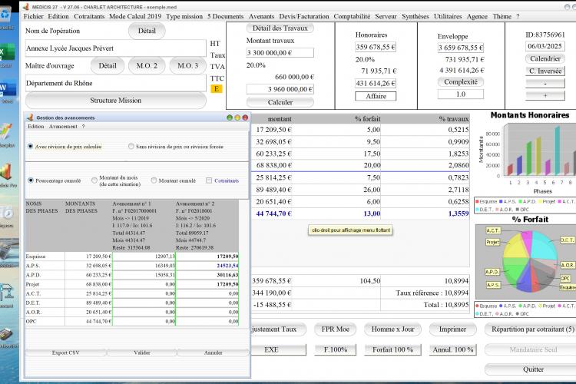The height and width of the screenshot is (384, 576).
Task: Tick the Cotraitants checkbox
Action: click(209, 180)
